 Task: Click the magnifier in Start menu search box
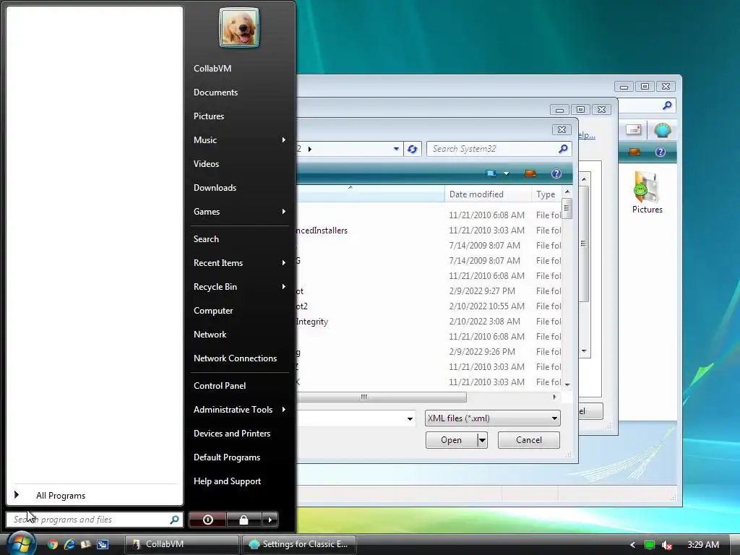(x=174, y=520)
